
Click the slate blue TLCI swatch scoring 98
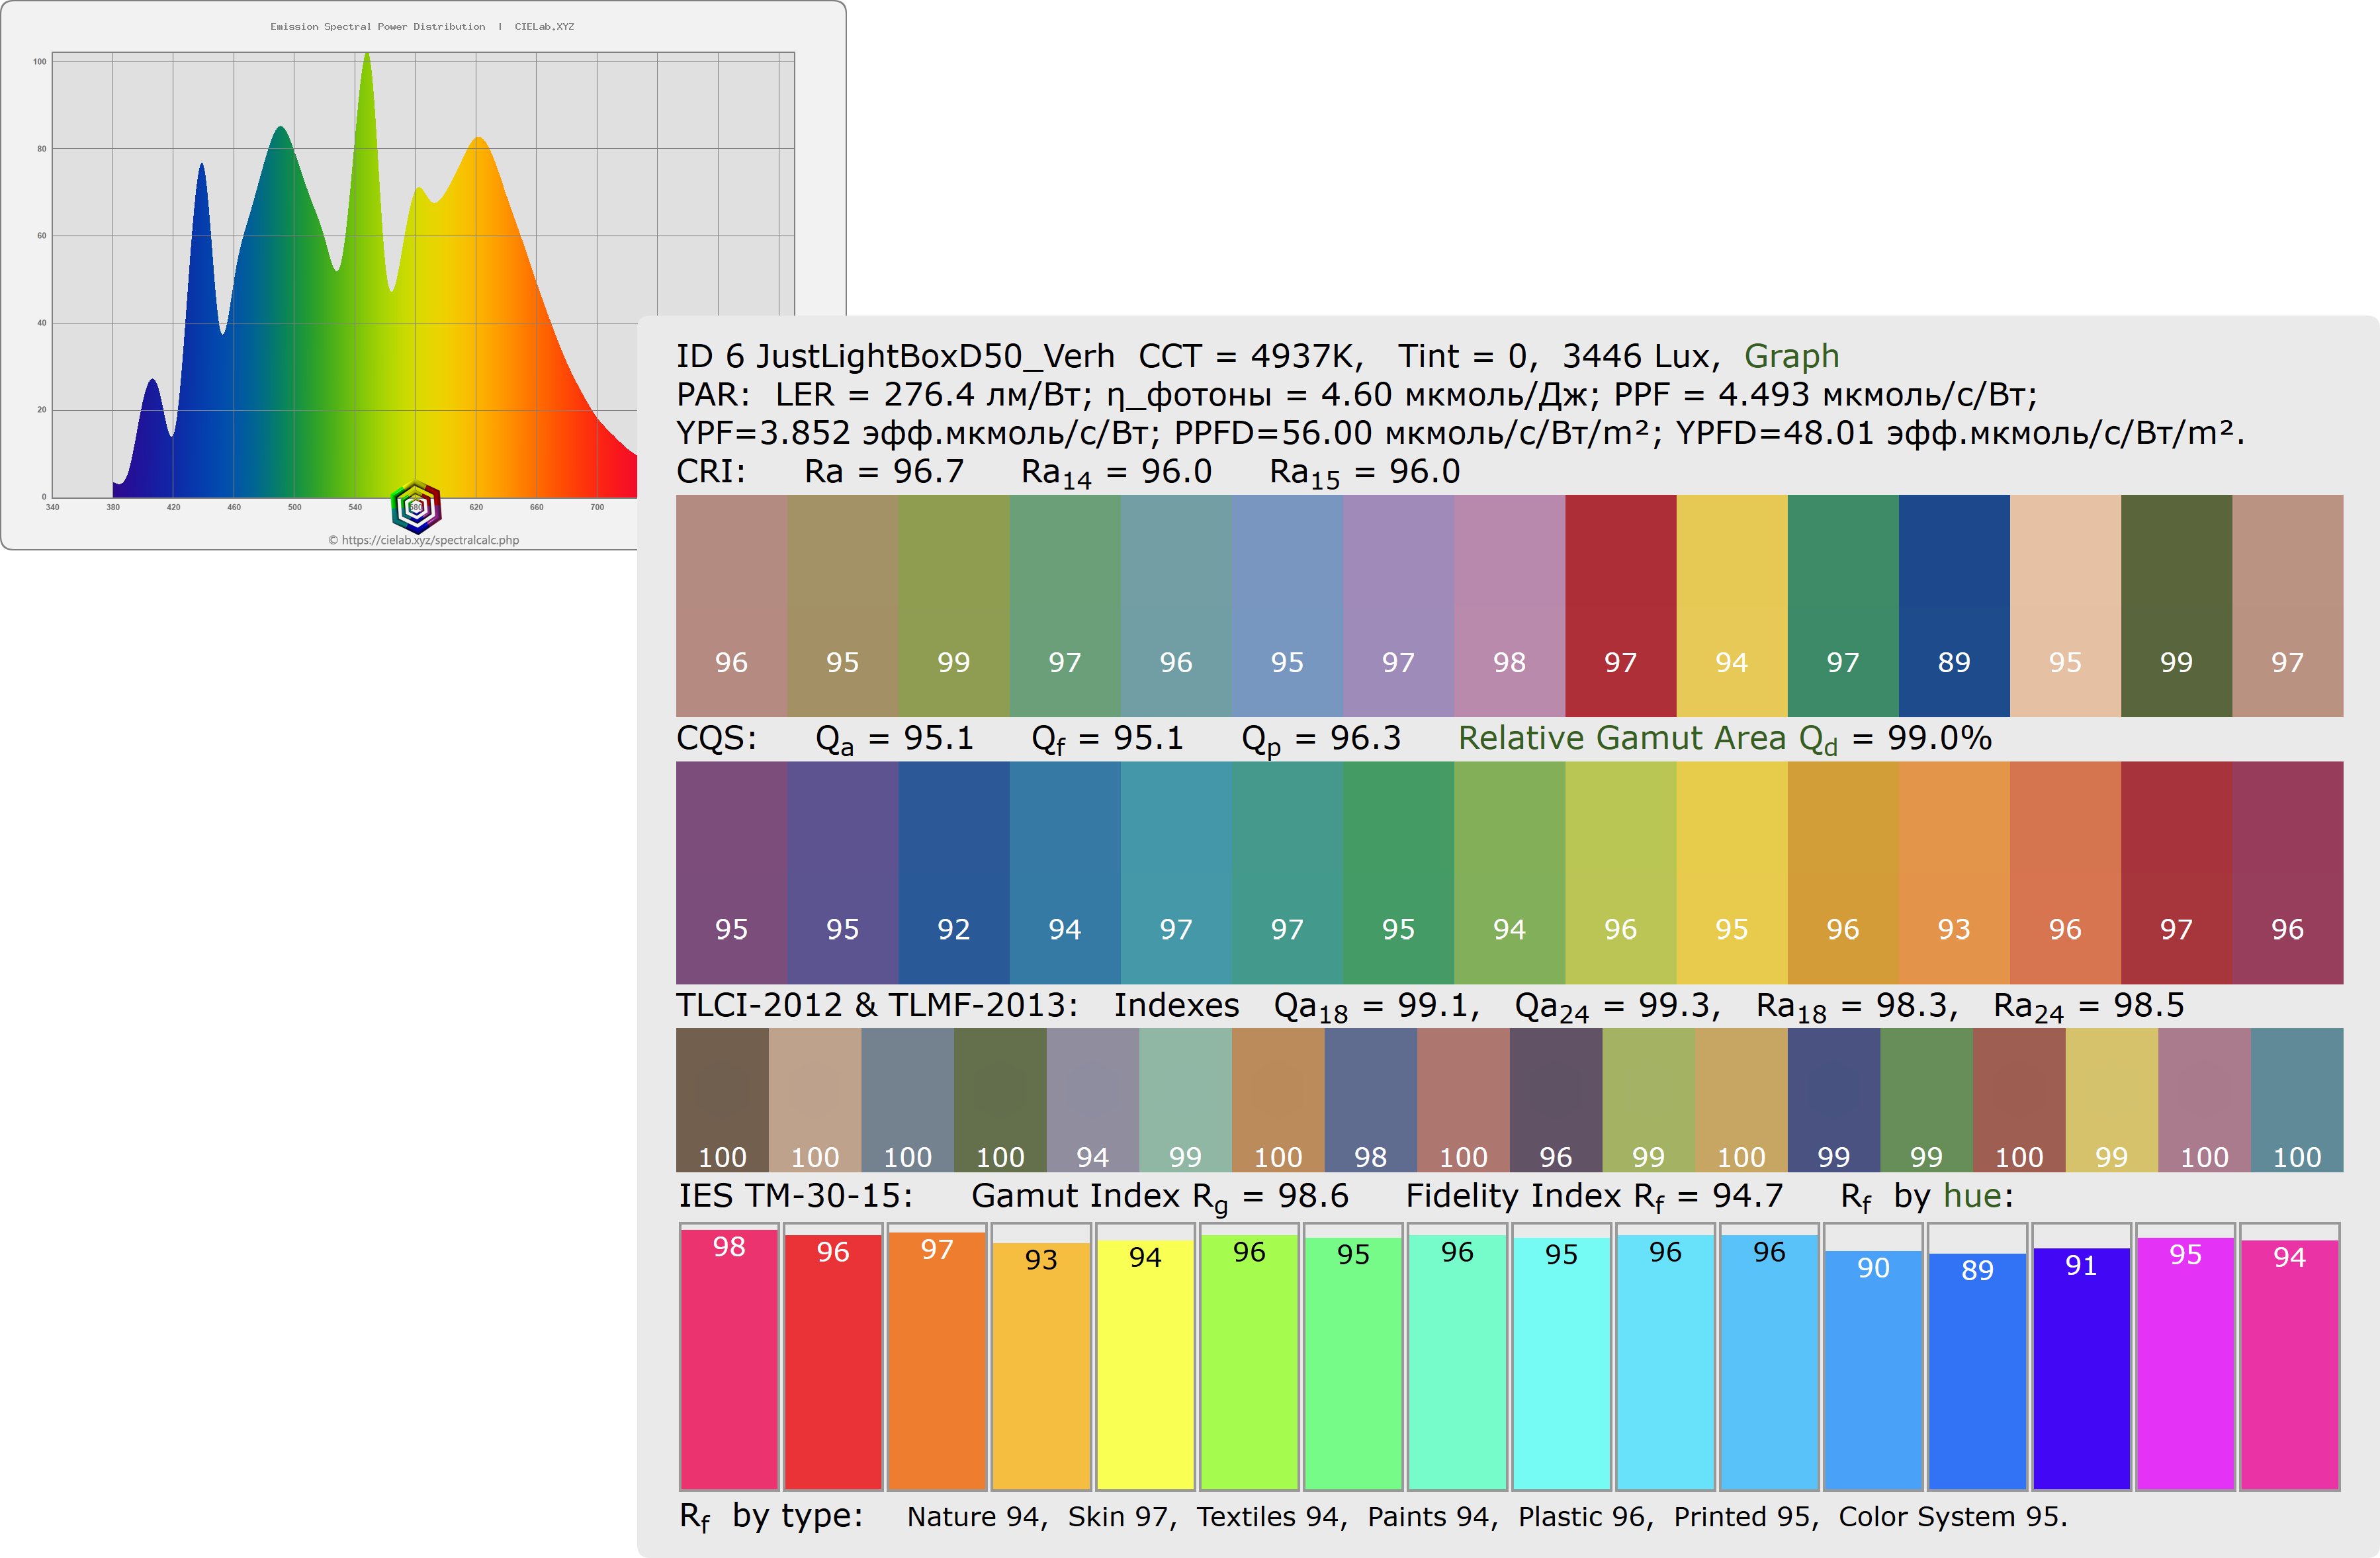click(1370, 1099)
